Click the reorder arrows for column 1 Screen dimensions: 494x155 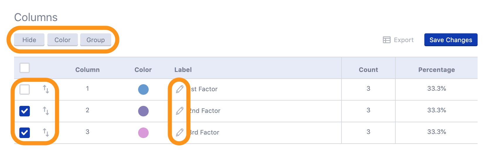click(46, 89)
